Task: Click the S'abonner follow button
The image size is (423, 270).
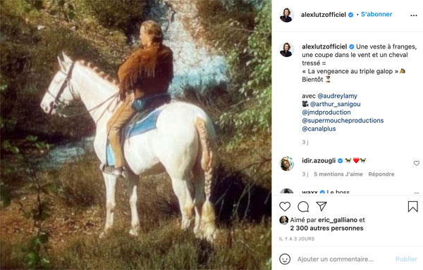Action: click(376, 14)
